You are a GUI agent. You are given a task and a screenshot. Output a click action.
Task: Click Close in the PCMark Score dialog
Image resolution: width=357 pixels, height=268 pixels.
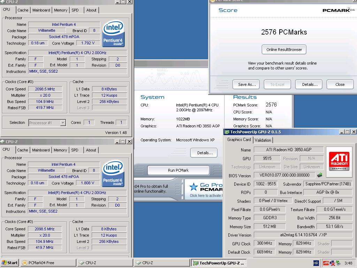[340, 84]
